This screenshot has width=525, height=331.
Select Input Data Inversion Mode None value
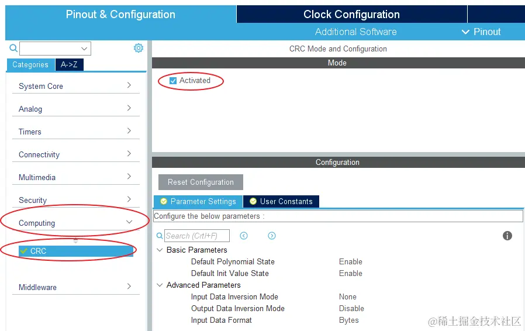pos(347,297)
